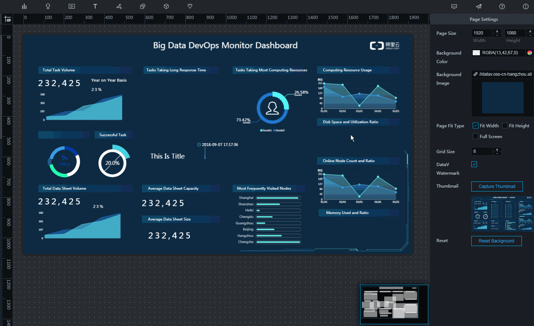The width and height of the screenshot is (534, 326).
Task: Click the diamond-shaped toolbar icon
Action: click(190, 6)
